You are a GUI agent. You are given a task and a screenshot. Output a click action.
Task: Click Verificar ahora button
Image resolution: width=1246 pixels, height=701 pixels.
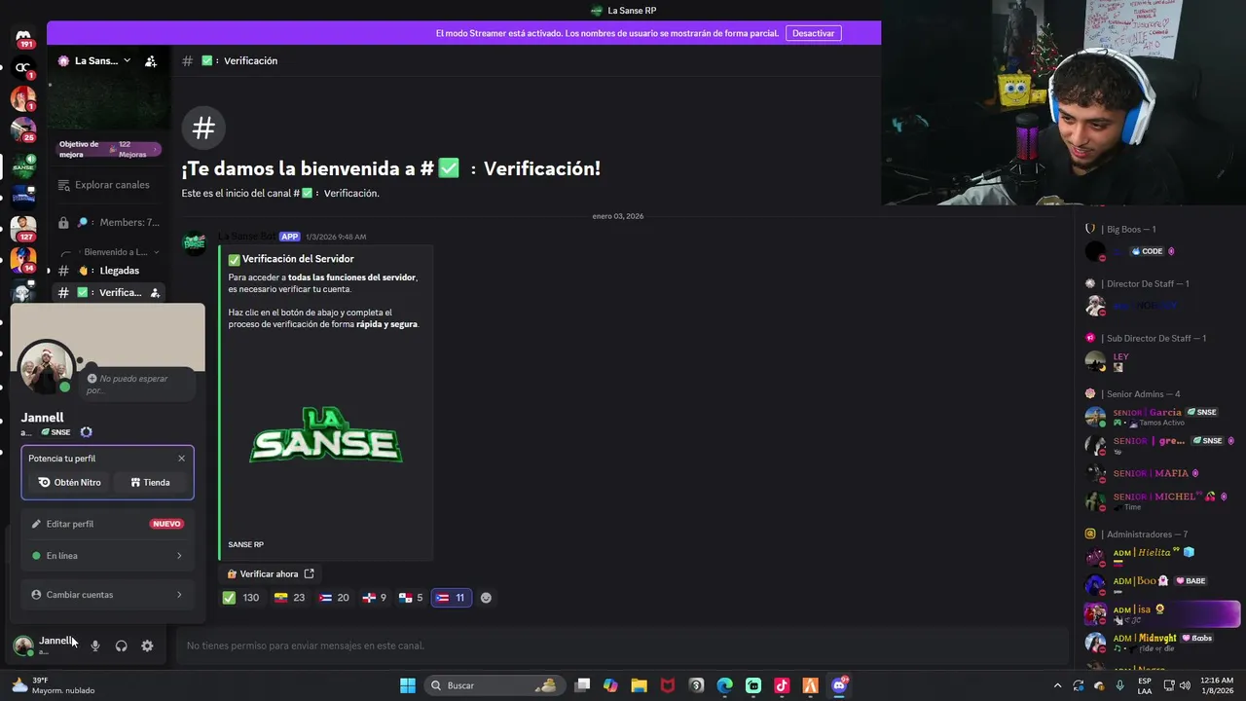(271, 574)
